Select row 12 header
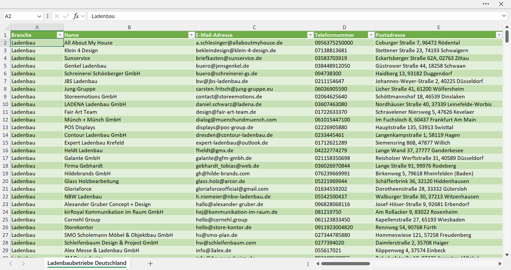 click(5, 120)
